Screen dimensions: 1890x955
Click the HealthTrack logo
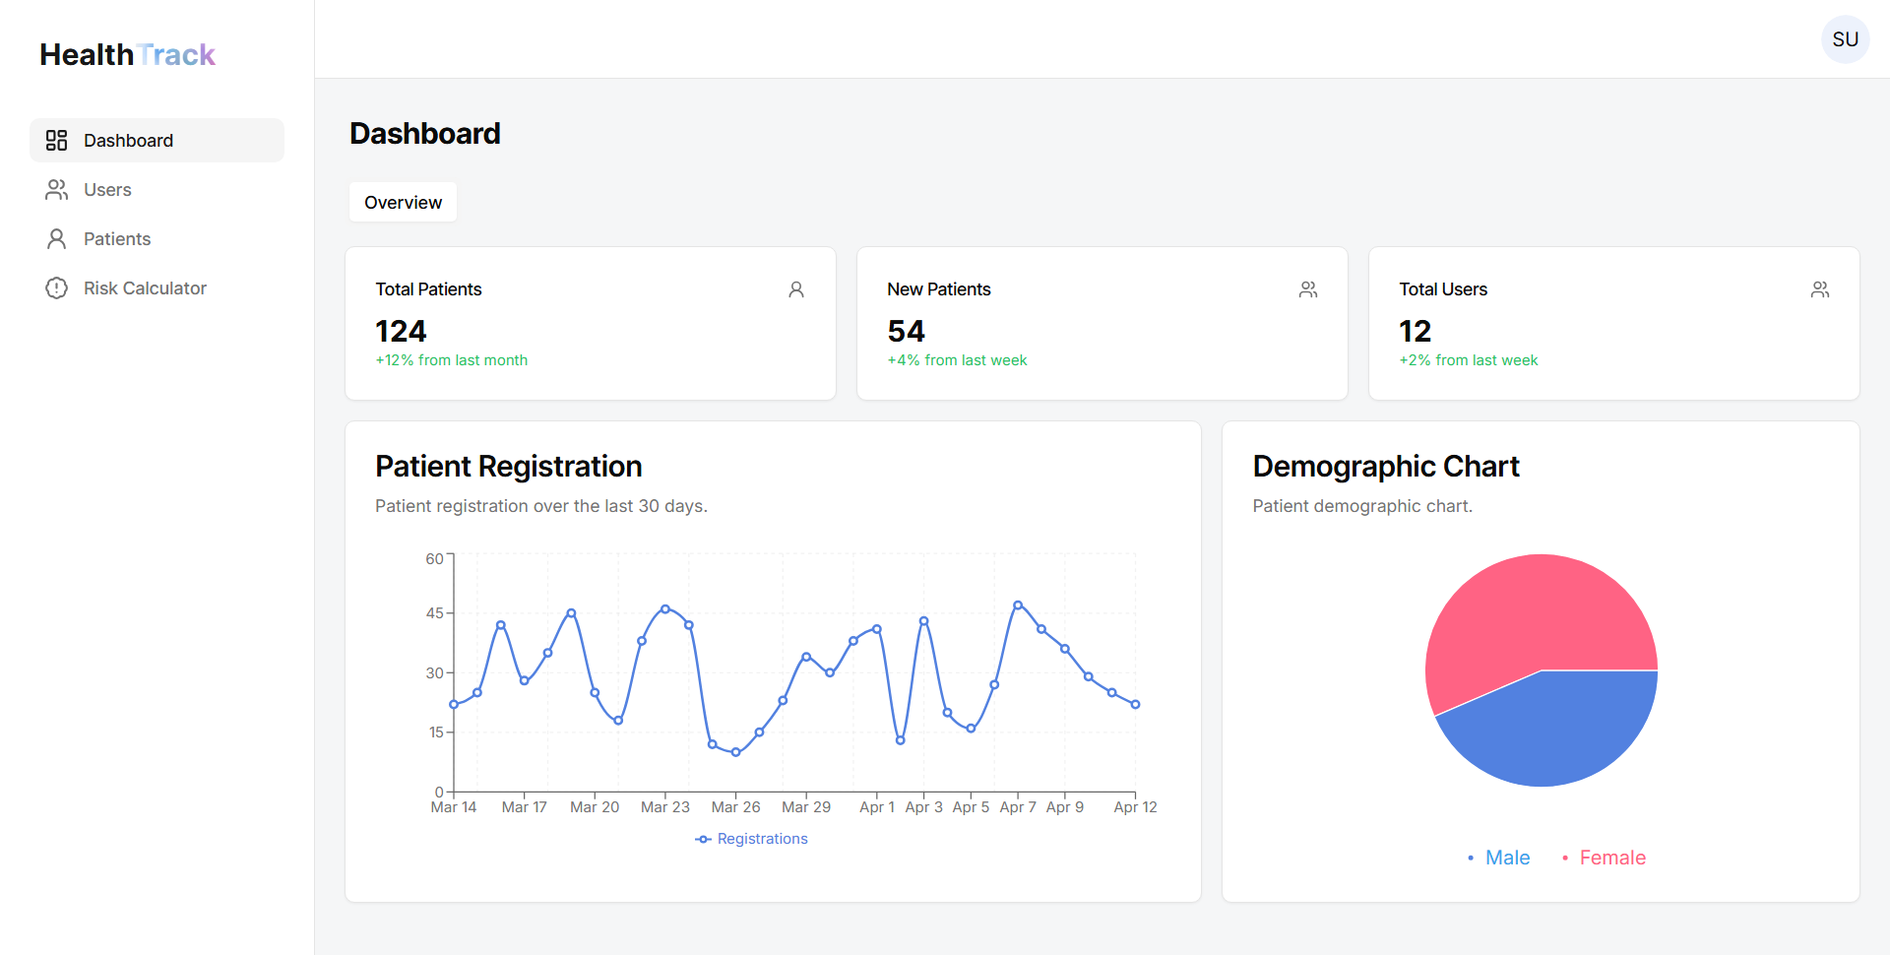pos(127,55)
